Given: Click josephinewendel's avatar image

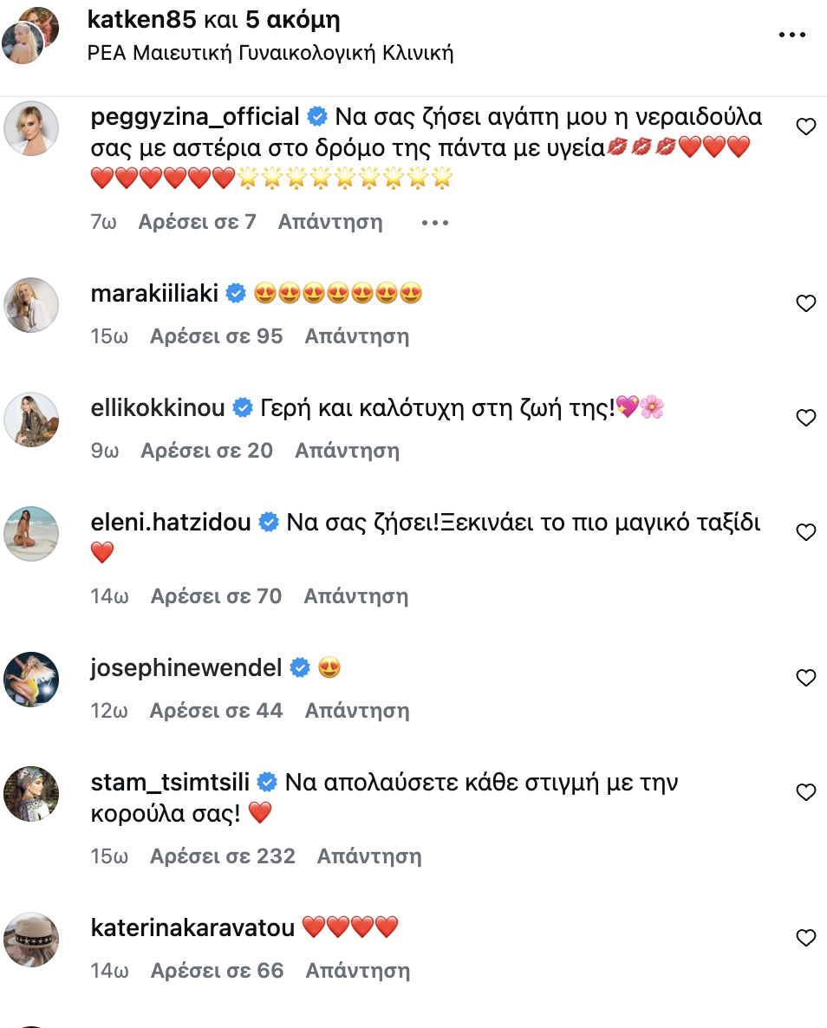Looking at the screenshot, I should [x=31, y=680].
